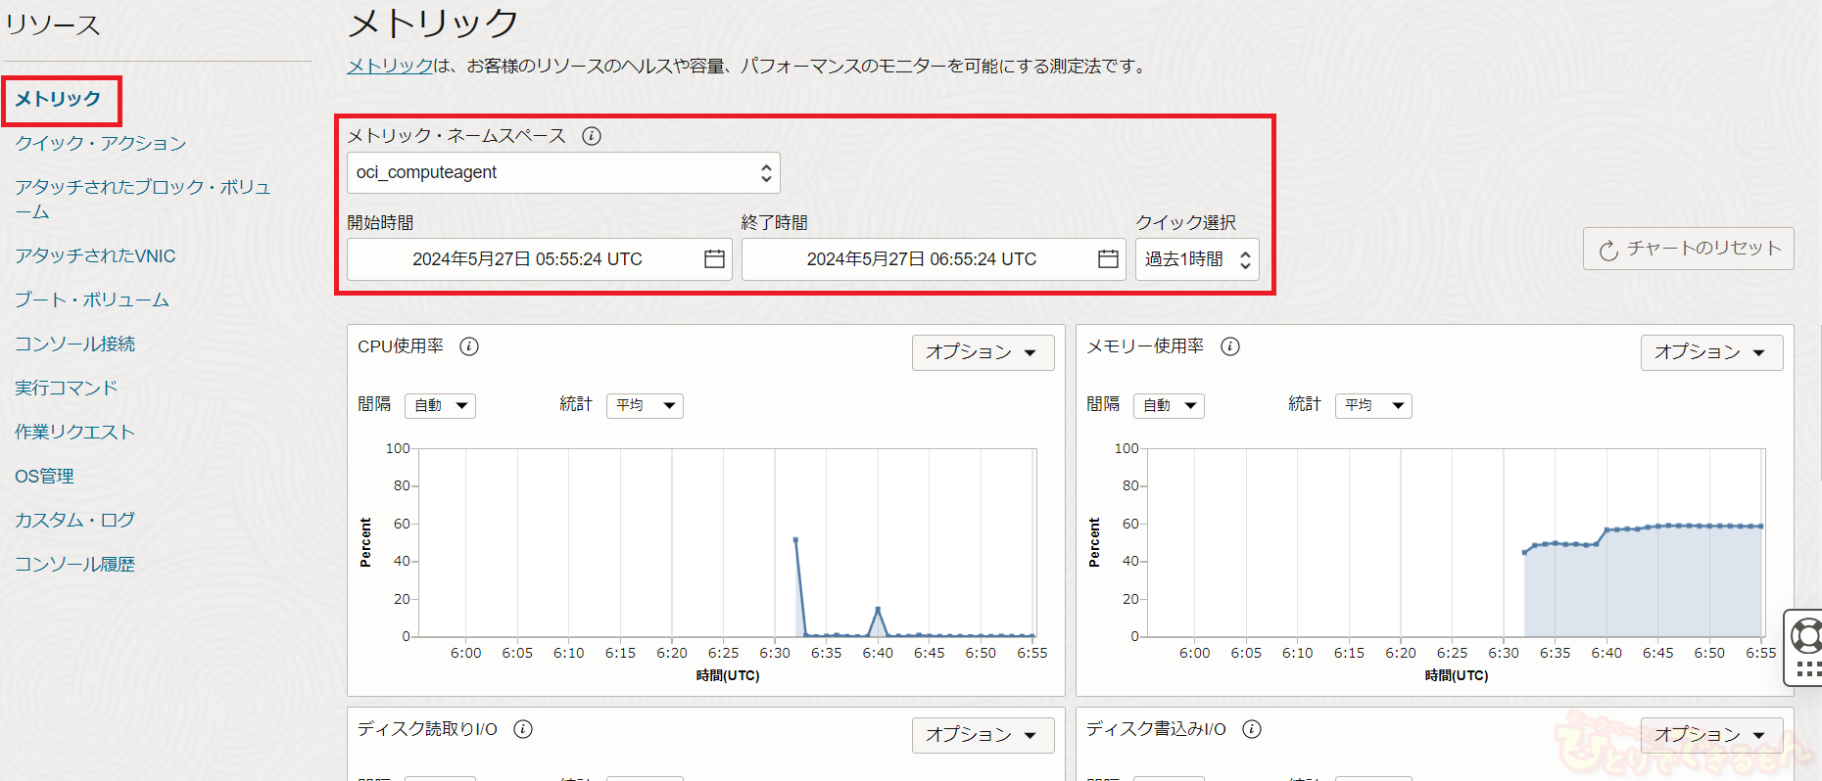Viewport: 1822px width, 781px height.
Task: Change 間隔 自動 dropdown in CPU使用率 chart
Action: (x=440, y=405)
